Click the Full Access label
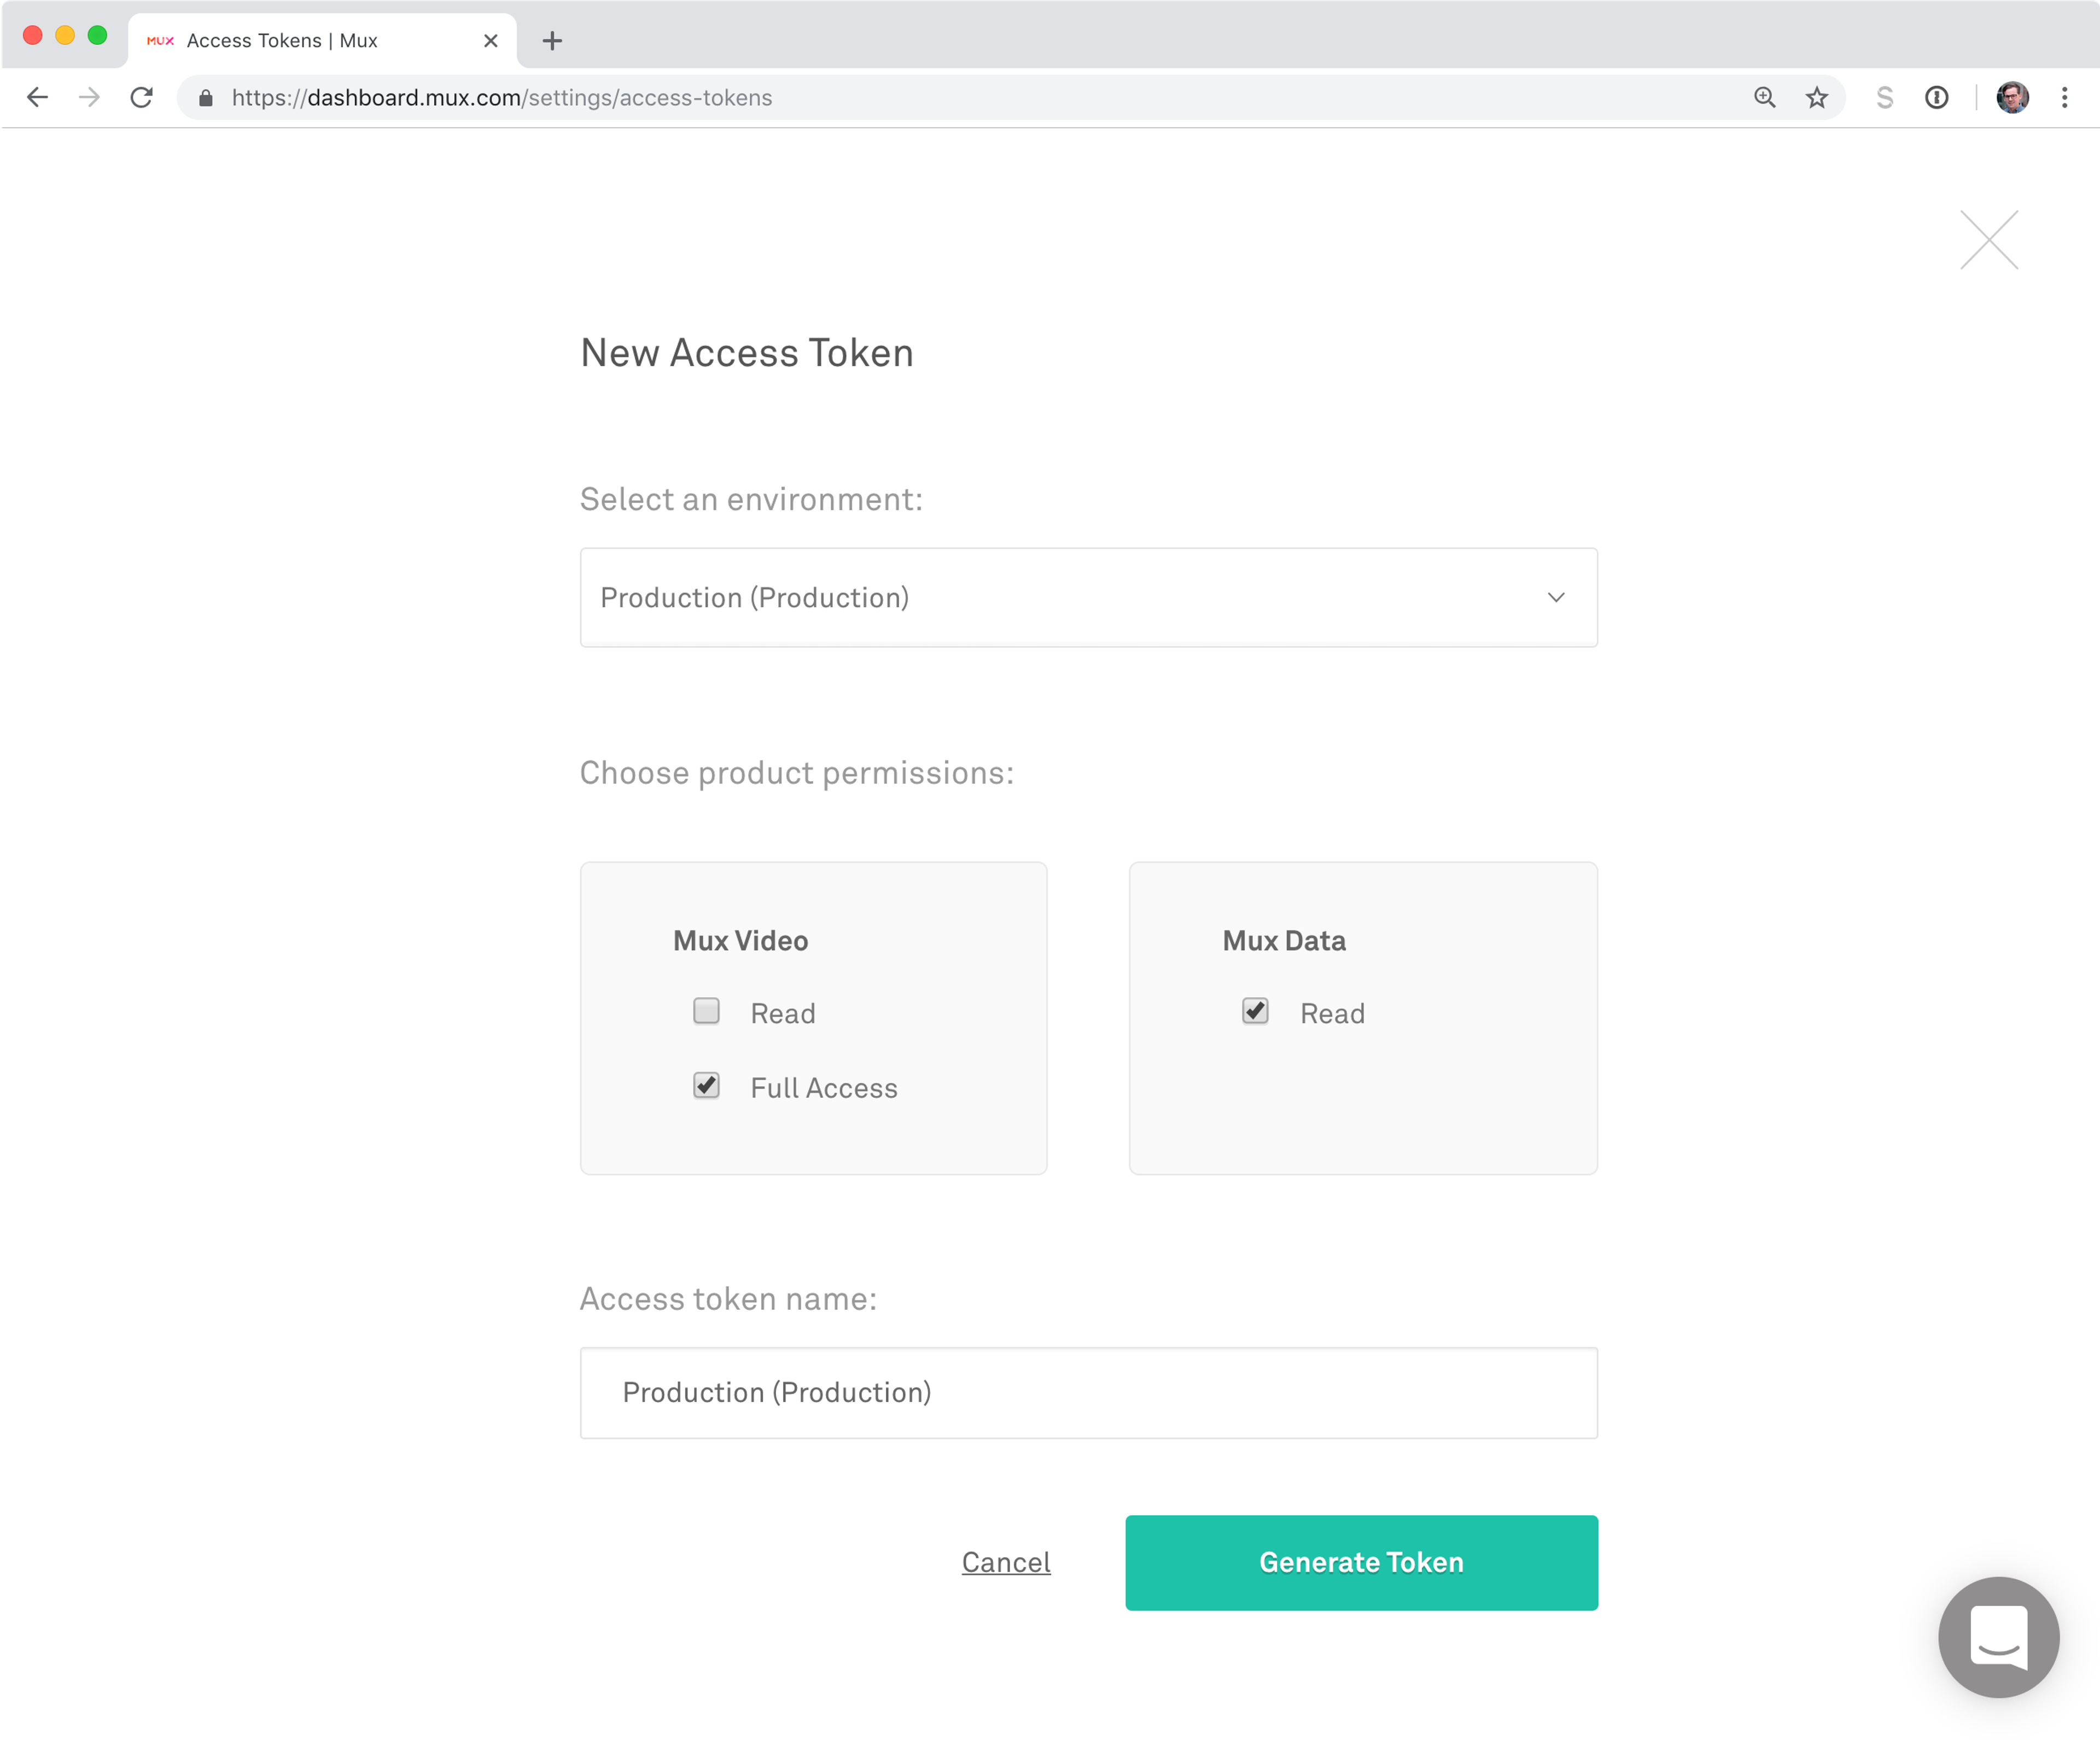 tap(824, 1087)
